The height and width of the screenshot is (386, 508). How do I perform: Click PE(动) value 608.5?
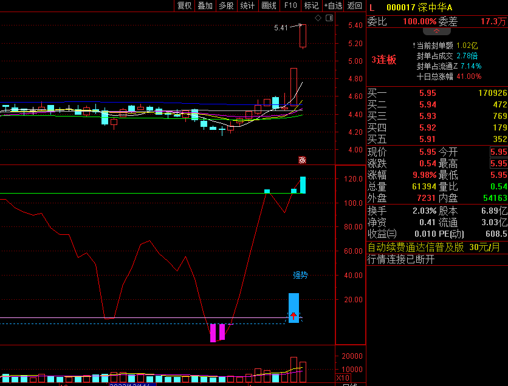click(496, 234)
